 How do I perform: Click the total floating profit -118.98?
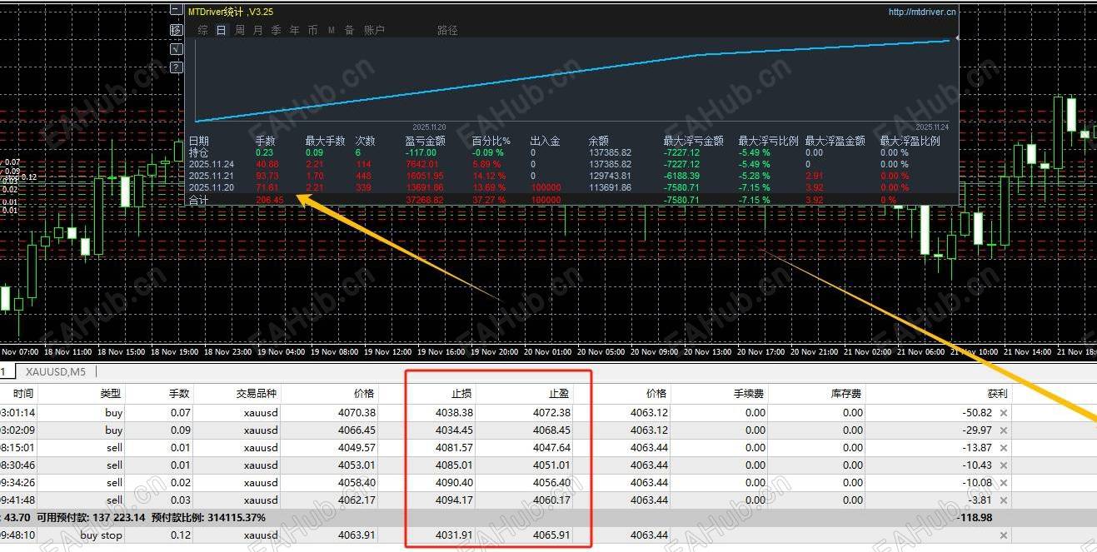pos(973,518)
